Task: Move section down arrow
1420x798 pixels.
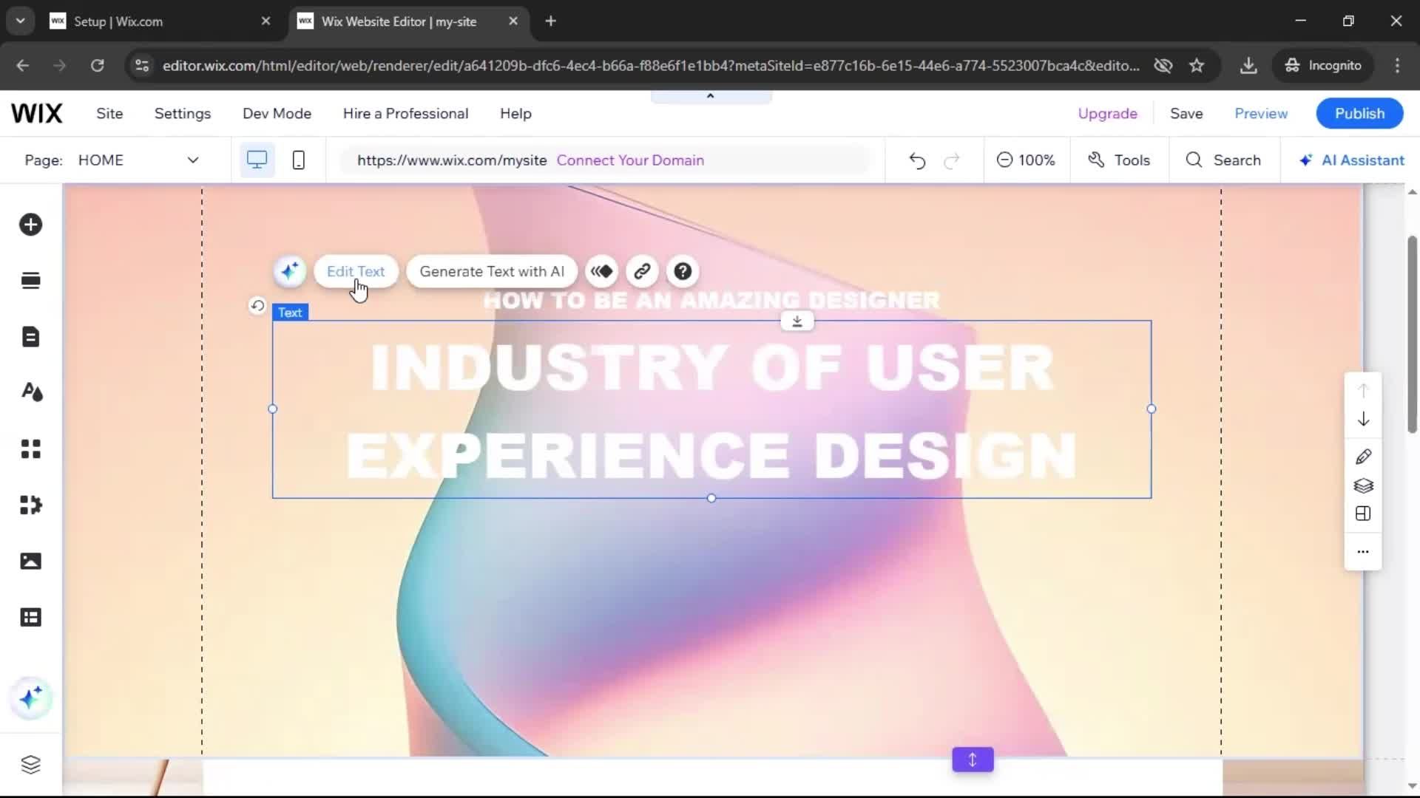Action: pyautogui.click(x=1363, y=420)
